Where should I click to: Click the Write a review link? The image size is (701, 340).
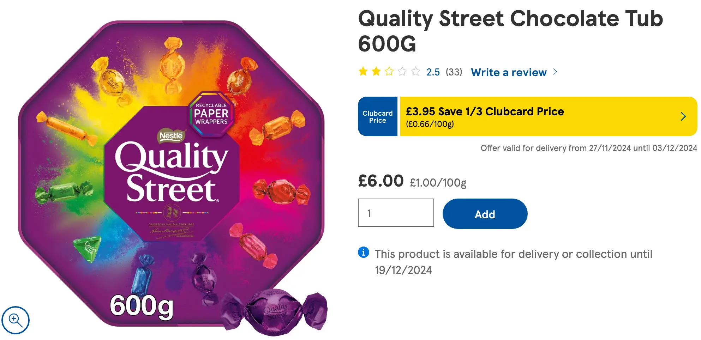point(509,72)
